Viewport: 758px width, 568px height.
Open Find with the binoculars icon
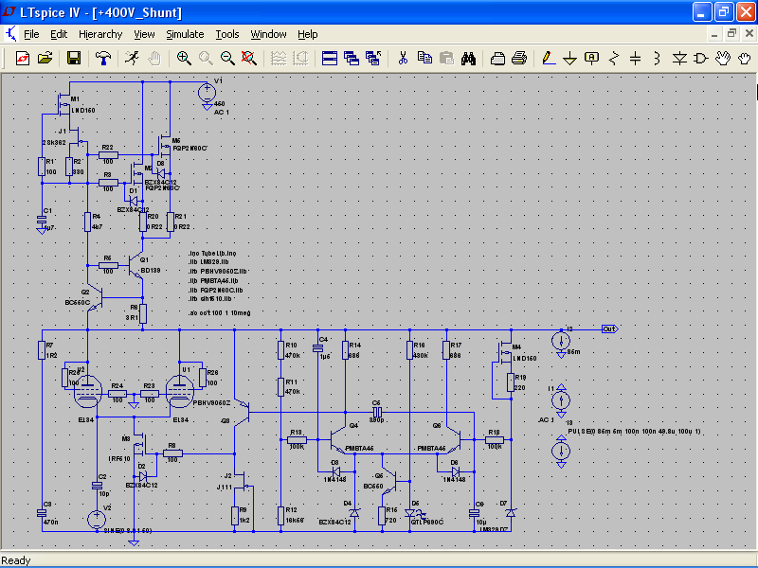[468, 59]
